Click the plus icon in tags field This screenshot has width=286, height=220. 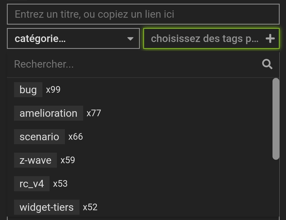(270, 39)
